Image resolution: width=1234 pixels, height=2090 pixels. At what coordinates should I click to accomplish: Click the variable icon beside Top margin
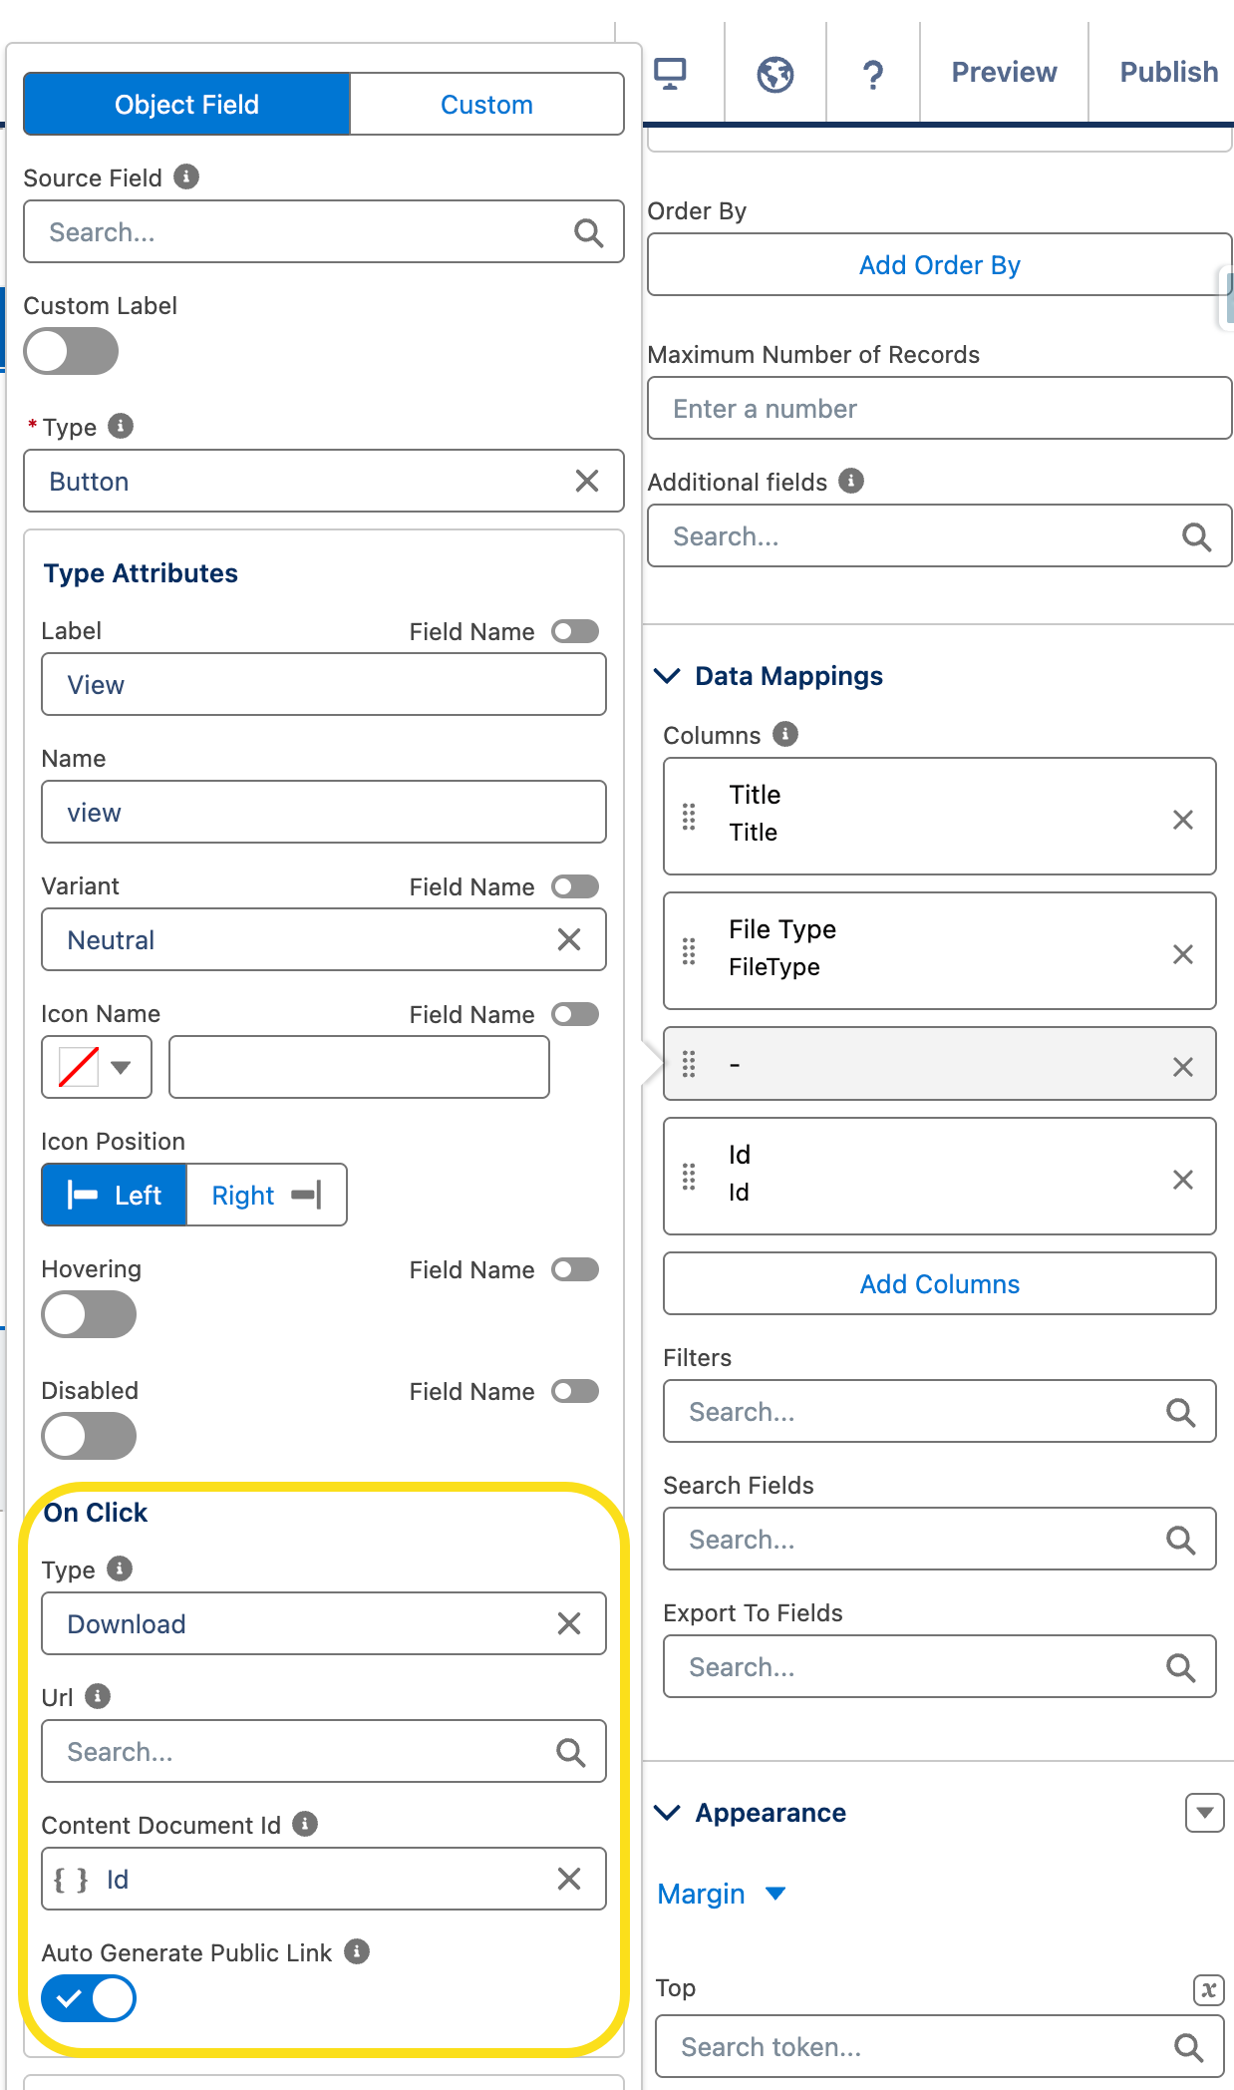pos(1208,1989)
